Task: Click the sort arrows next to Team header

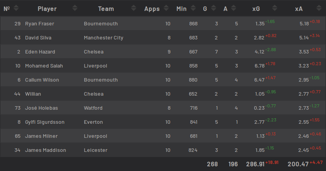Action: (x=134, y=8)
